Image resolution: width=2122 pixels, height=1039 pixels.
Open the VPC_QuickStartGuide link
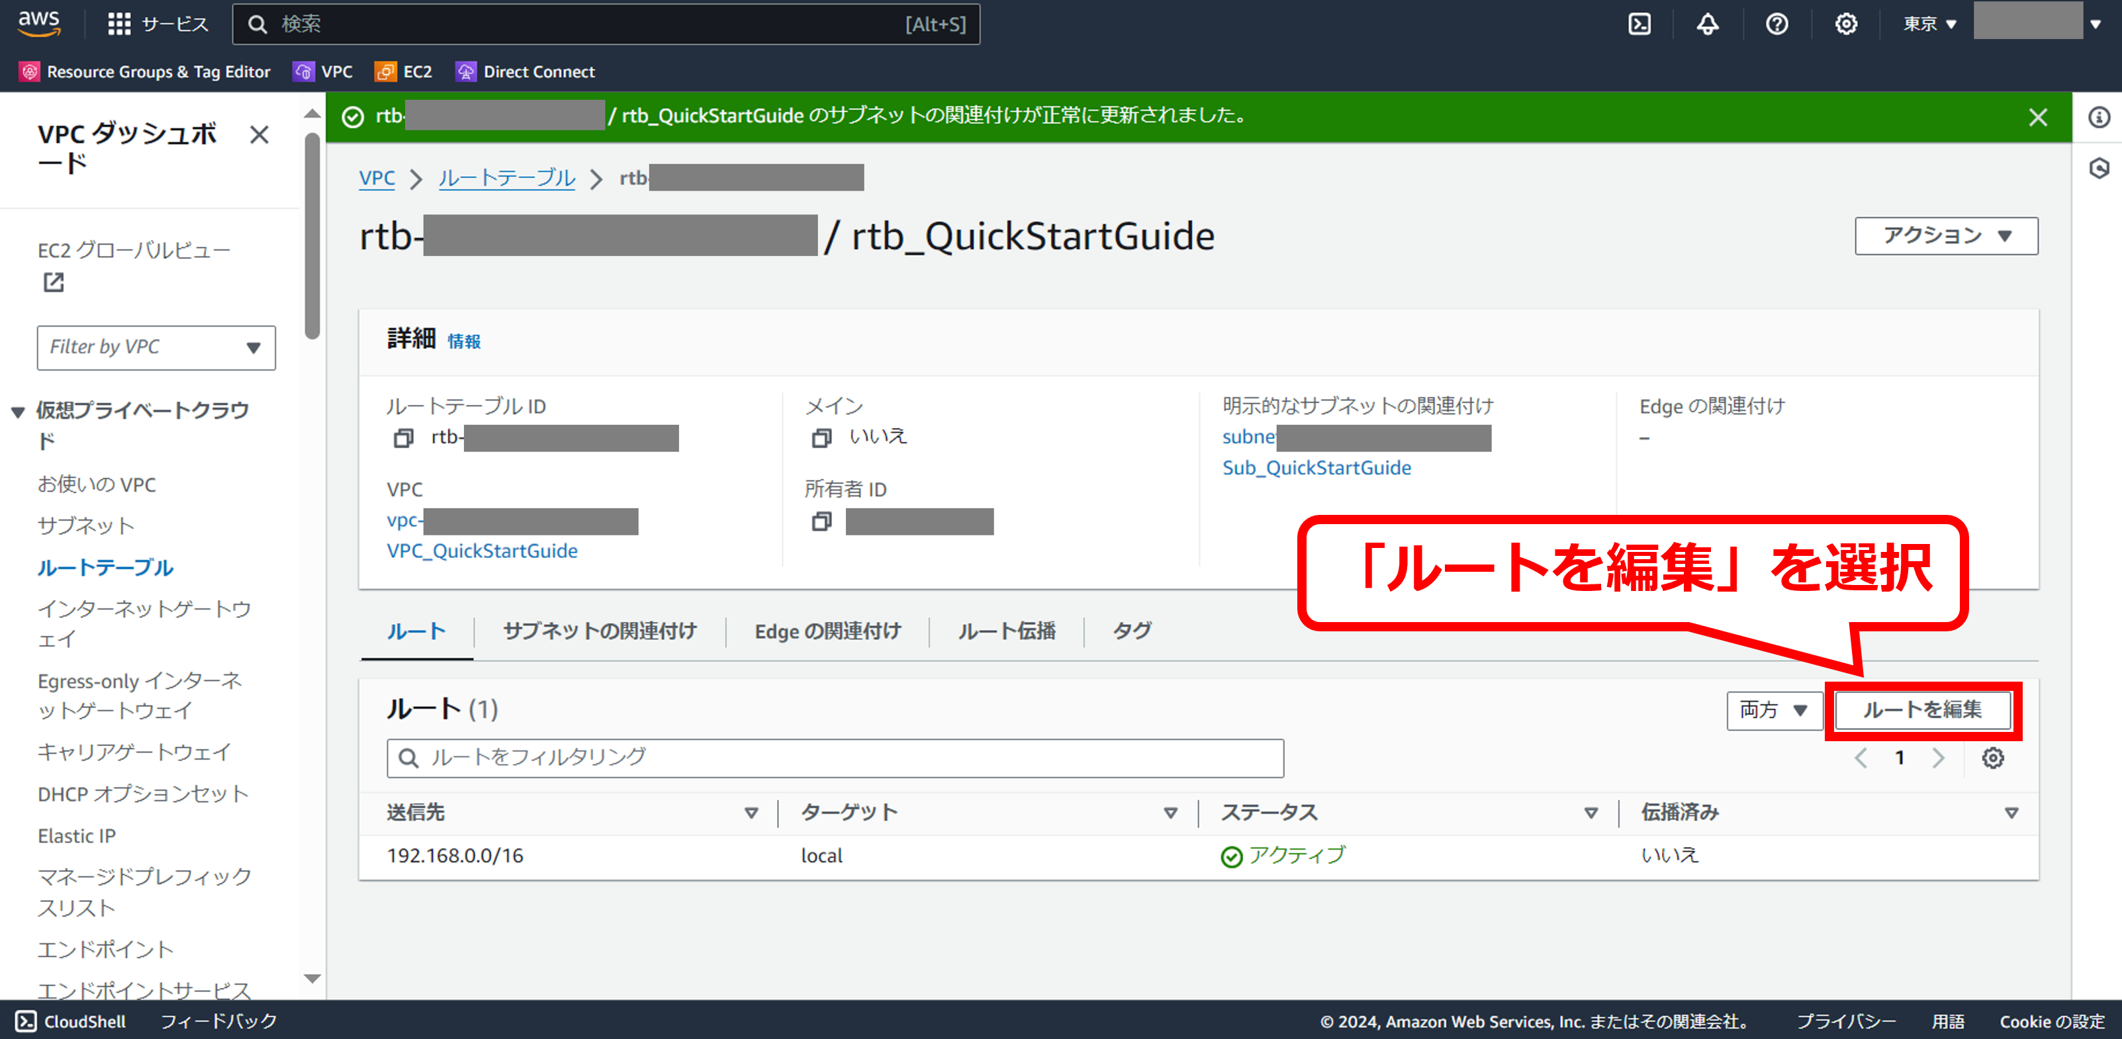[x=482, y=551]
